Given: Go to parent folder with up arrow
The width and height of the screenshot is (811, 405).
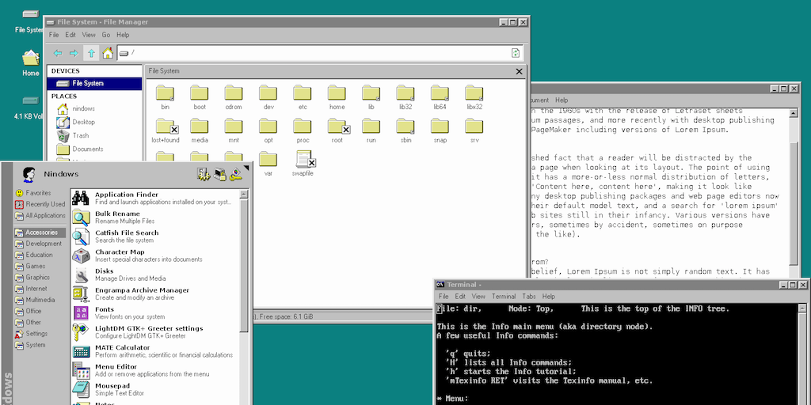Looking at the screenshot, I should [91, 53].
